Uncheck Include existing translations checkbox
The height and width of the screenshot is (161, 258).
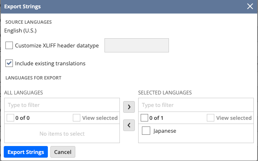(x=9, y=63)
